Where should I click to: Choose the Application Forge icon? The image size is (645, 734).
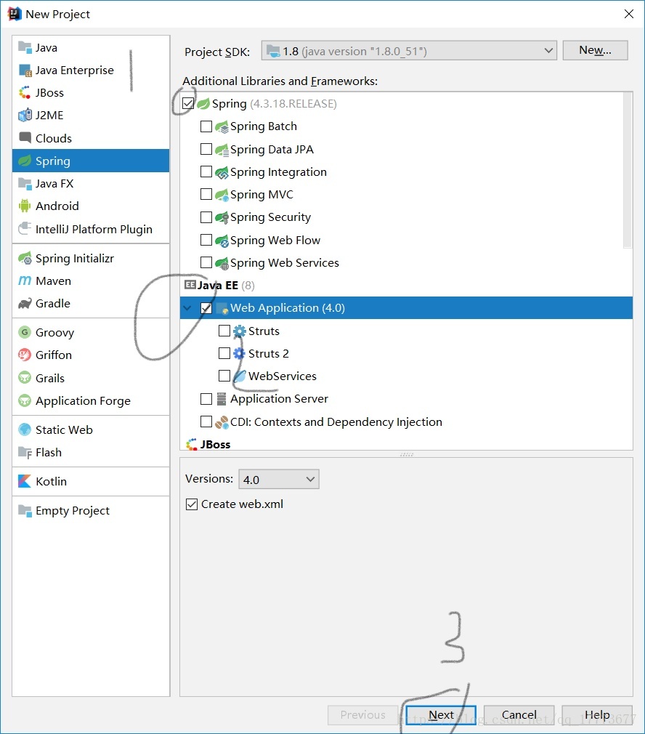[24, 400]
